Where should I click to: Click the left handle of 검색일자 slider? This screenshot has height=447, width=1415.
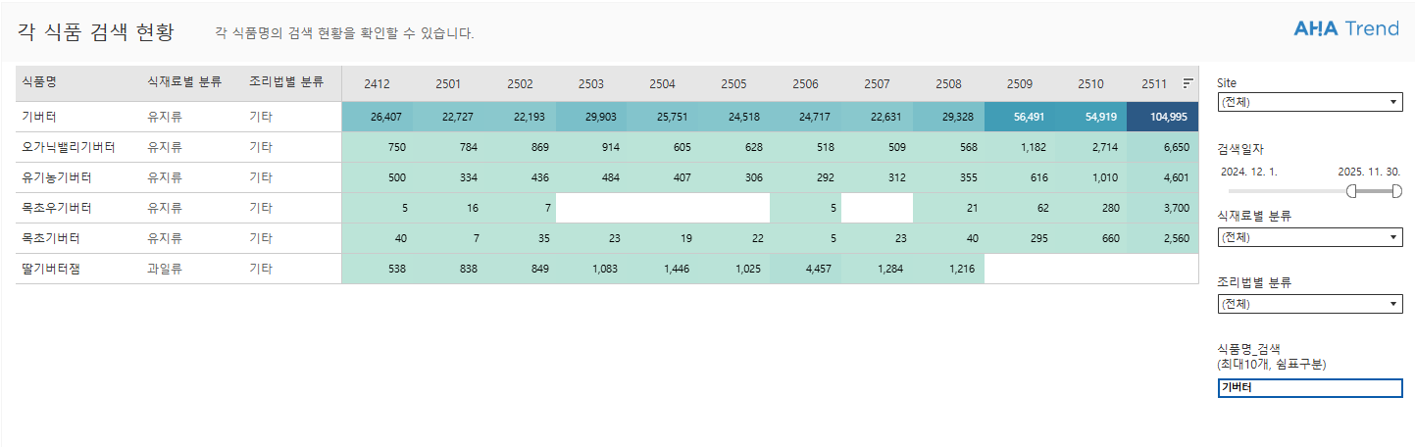(1353, 191)
